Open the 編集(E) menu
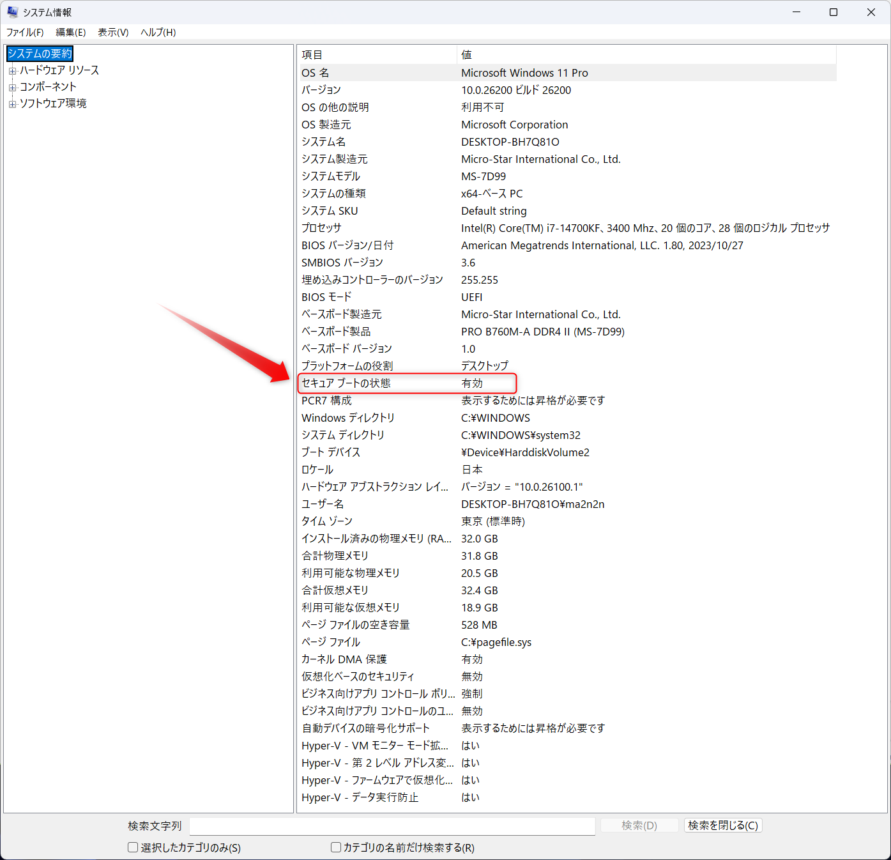Viewport: 891px width, 860px height. point(70,32)
